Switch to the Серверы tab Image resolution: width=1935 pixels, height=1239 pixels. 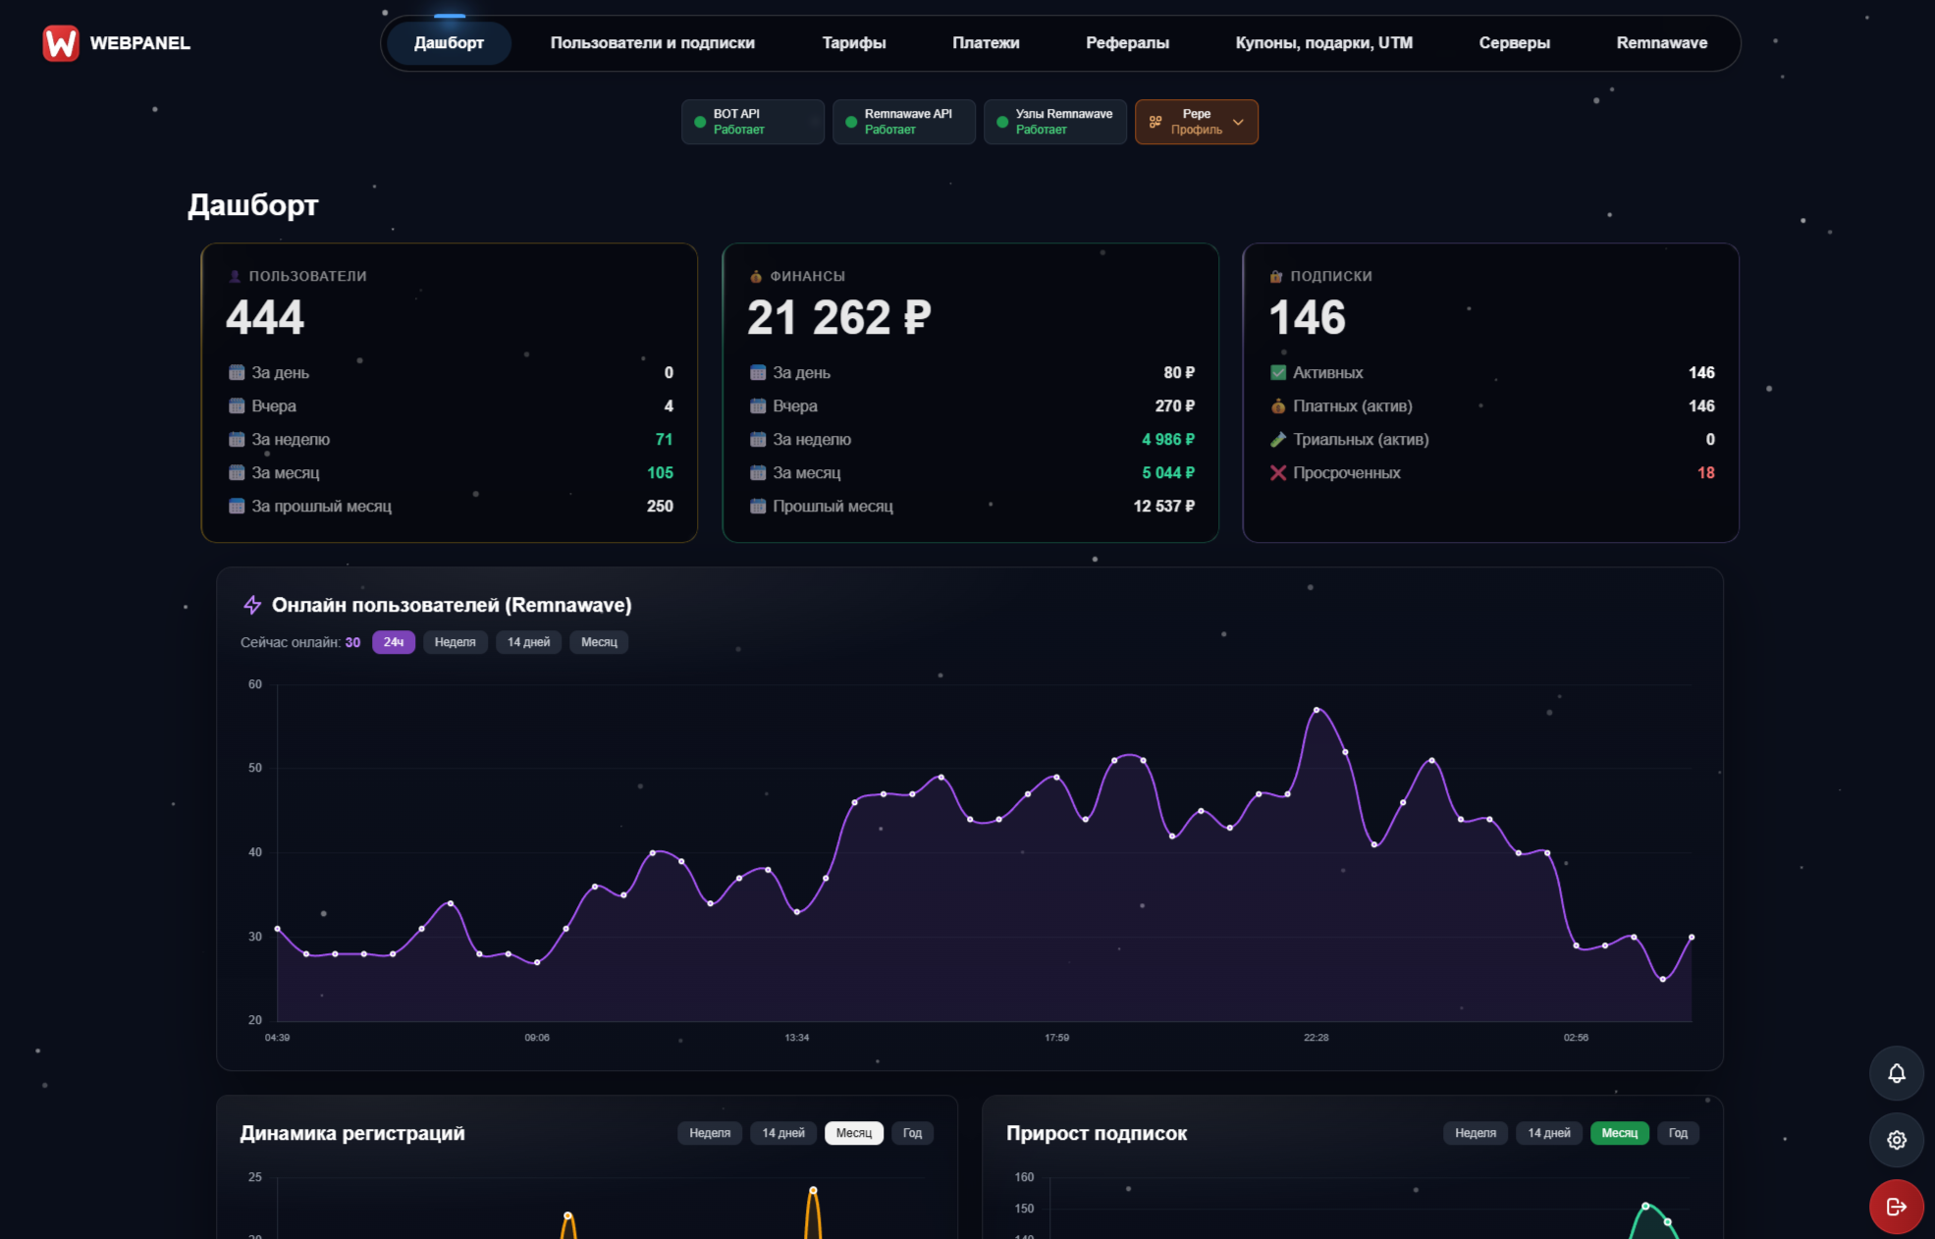pyautogui.click(x=1514, y=43)
